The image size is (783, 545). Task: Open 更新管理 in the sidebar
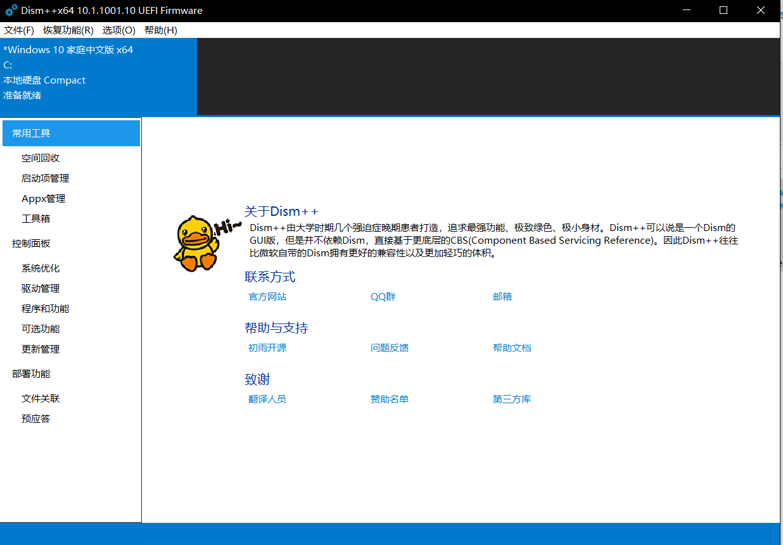tap(41, 349)
